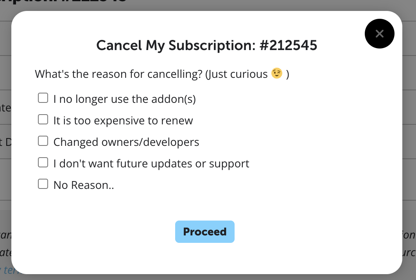Toggle the 'No Reason..' checkbox

pyautogui.click(x=43, y=184)
